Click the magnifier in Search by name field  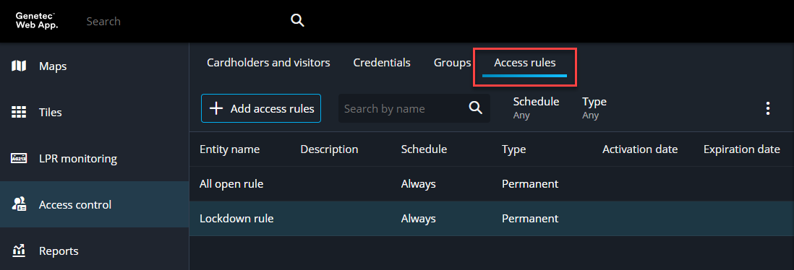(x=475, y=108)
